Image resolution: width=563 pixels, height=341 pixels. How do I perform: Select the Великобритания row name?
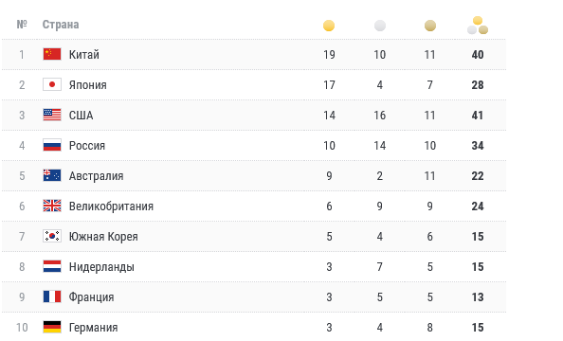[x=111, y=206]
